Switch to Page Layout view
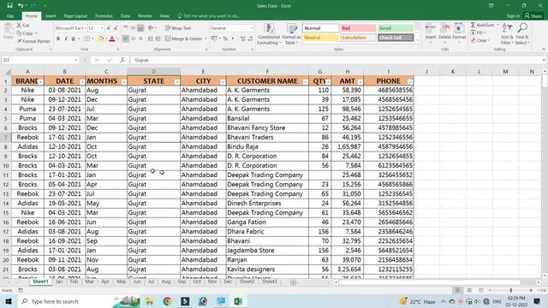Viewport: 548px width, 308px height. tap(469, 290)
